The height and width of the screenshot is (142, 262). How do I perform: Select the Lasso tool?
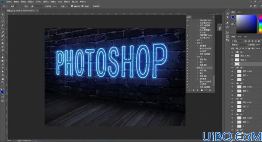point(3,22)
